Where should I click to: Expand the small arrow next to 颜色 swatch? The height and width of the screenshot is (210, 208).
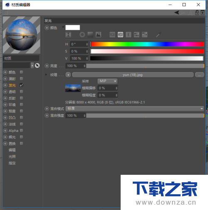click(63, 27)
